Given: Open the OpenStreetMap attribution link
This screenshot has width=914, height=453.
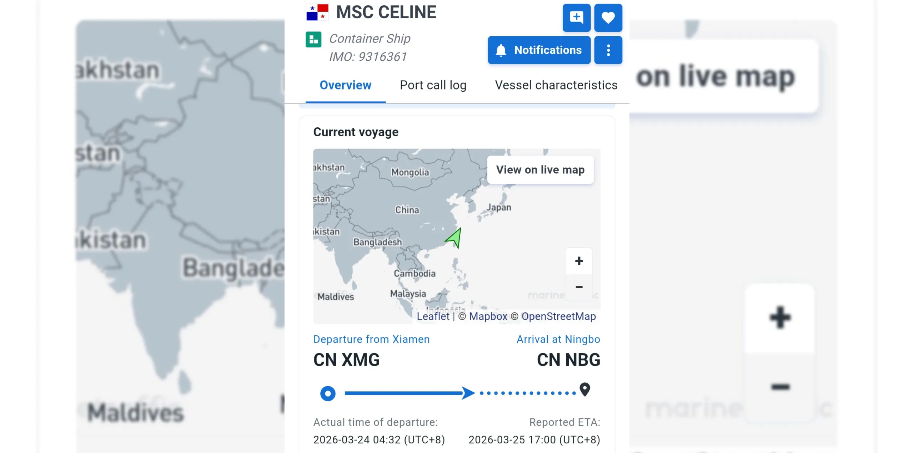Looking at the screenshot, I should (x=558, y=316).
